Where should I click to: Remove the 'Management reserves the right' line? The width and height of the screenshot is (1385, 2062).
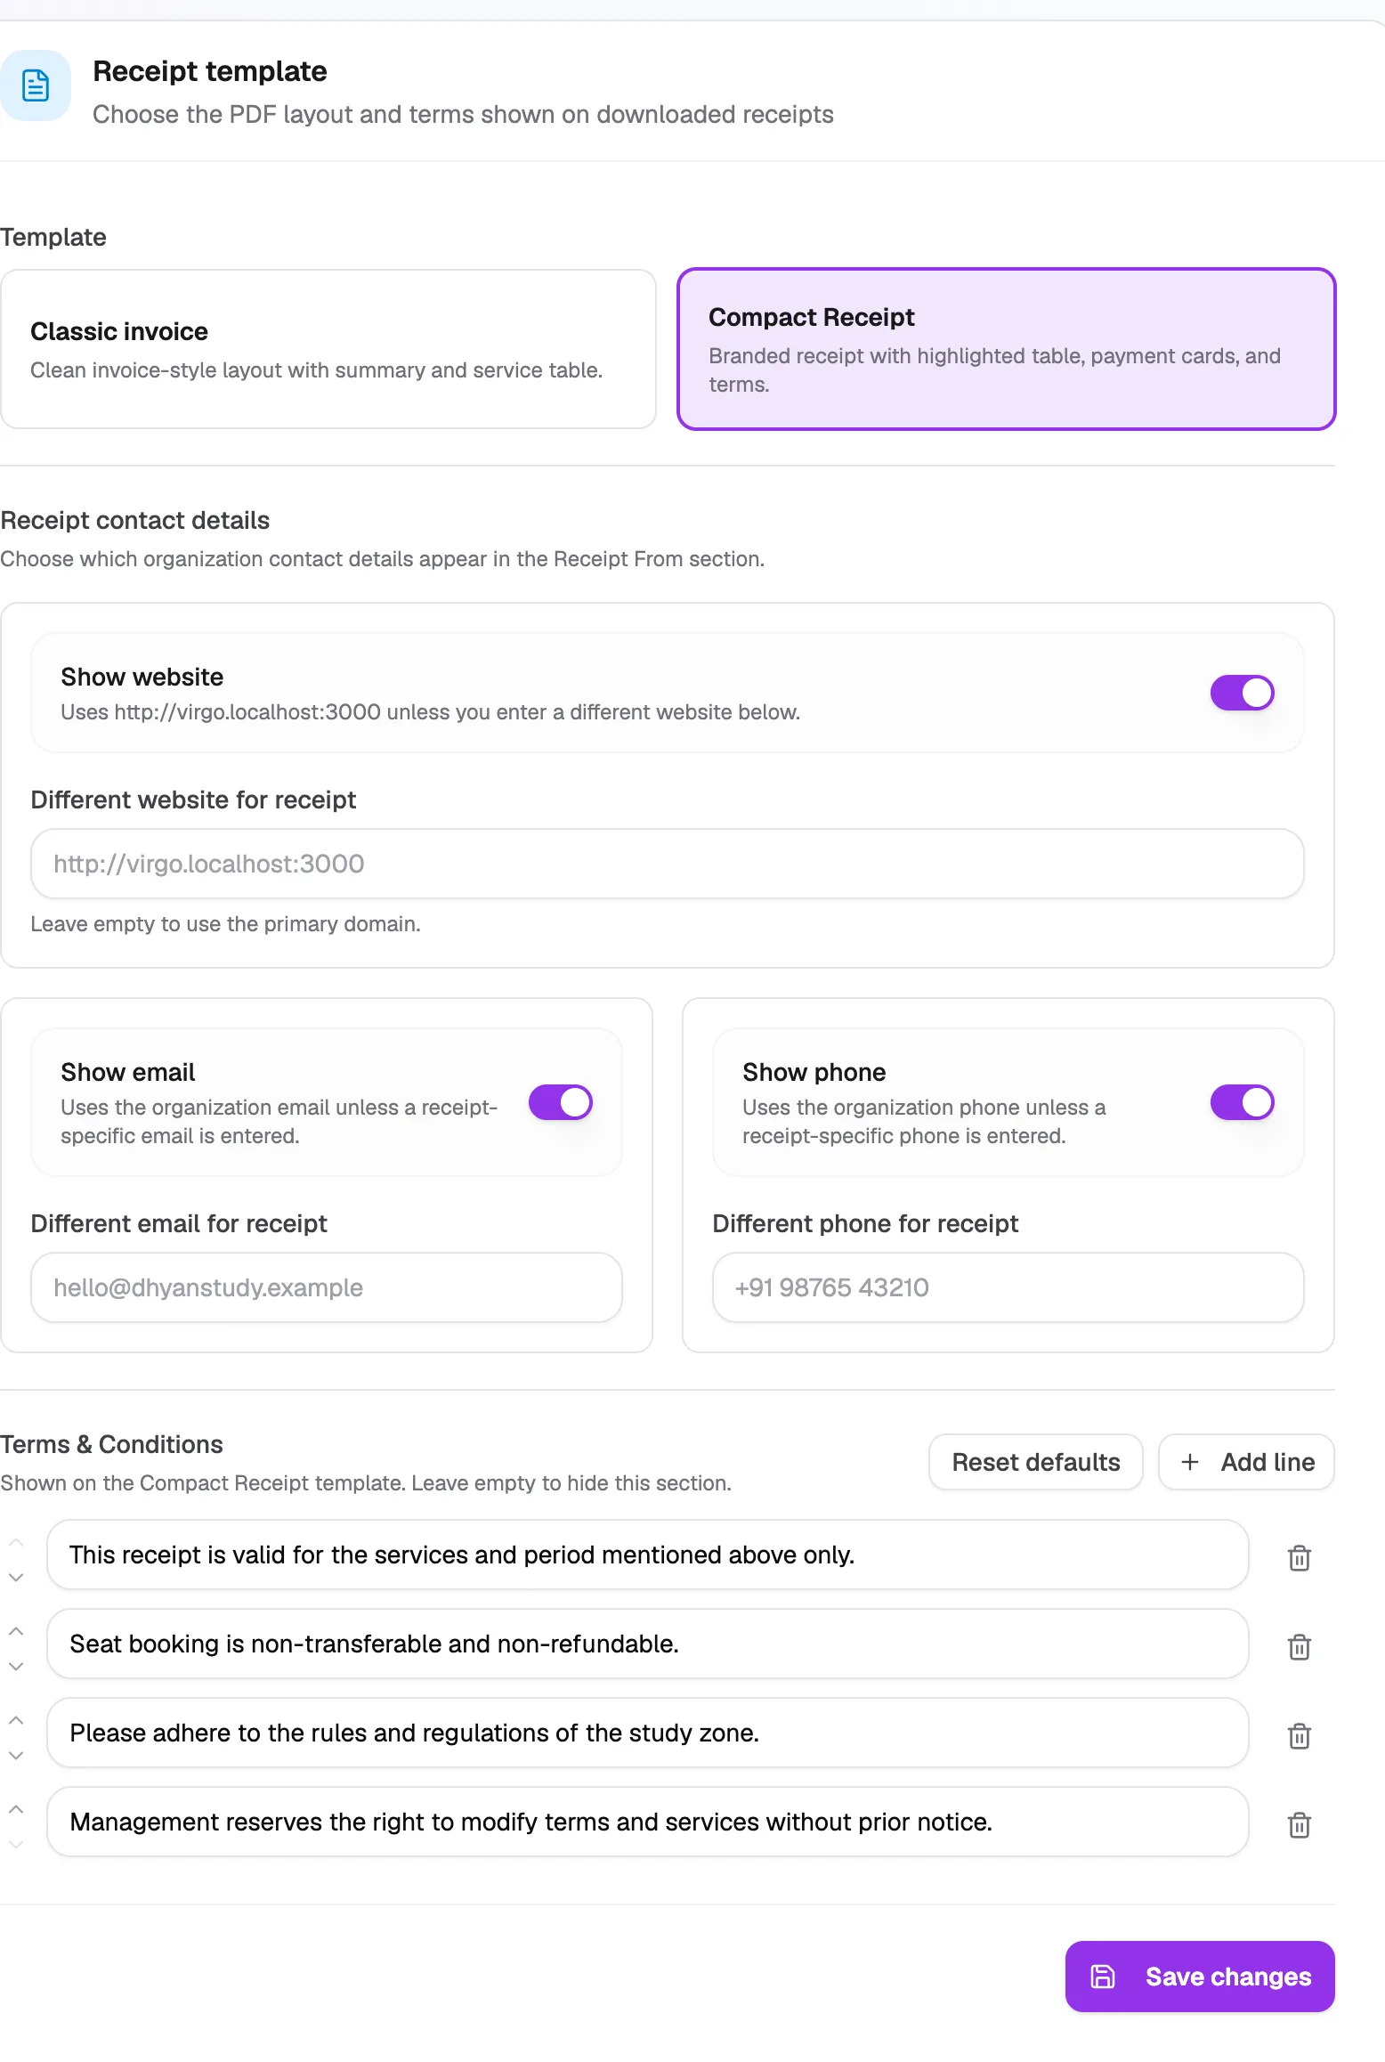(x=1300, y=1824)
